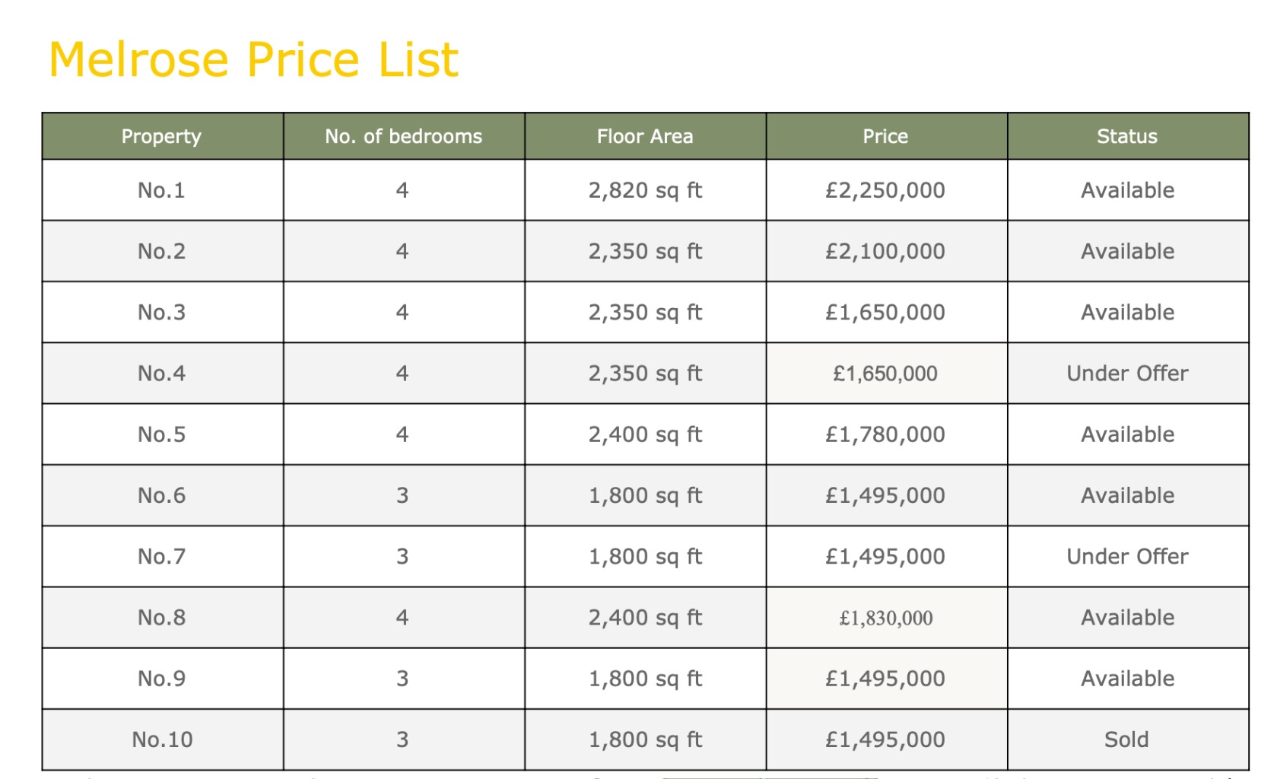Image resolution: width=1277 pixels, height=779 pixels.
Task: Select the £1,780,000 price cell
Action: point(886,434)
